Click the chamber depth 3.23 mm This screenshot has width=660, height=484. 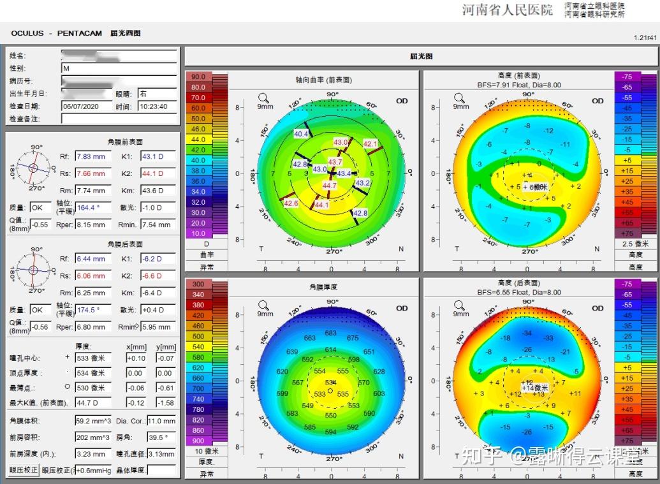coord(94,454)
